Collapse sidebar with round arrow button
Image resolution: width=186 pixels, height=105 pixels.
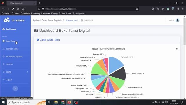15,88
